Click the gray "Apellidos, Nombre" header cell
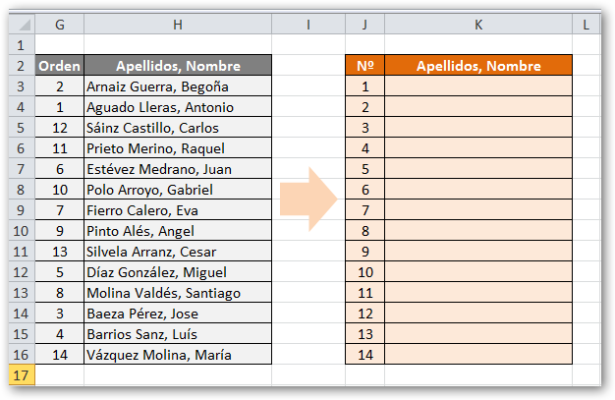The height and width of the screenshot is (400, 615). coord(177,66)
